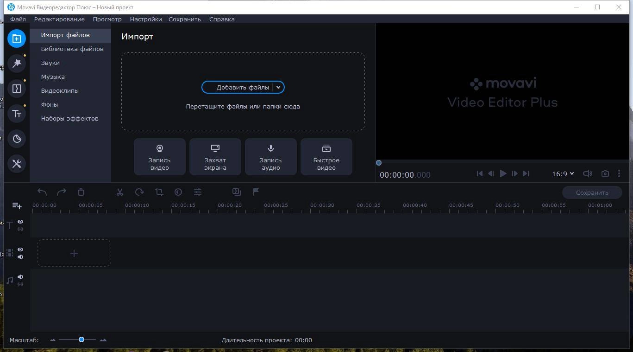Open the More tools wrench icon
This screenshot has height=352, width=633.
(x=16, y=164)
